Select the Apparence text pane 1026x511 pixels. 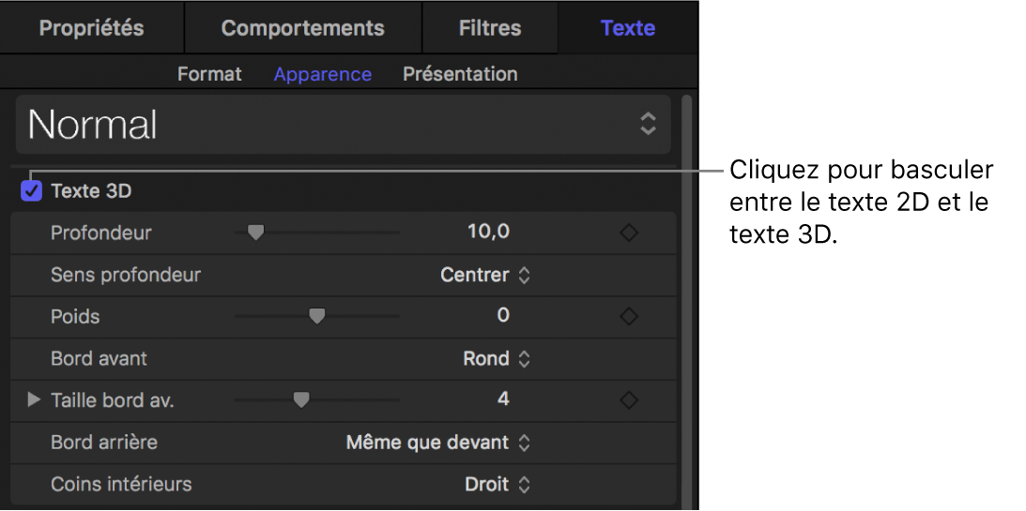pos(322,74)
